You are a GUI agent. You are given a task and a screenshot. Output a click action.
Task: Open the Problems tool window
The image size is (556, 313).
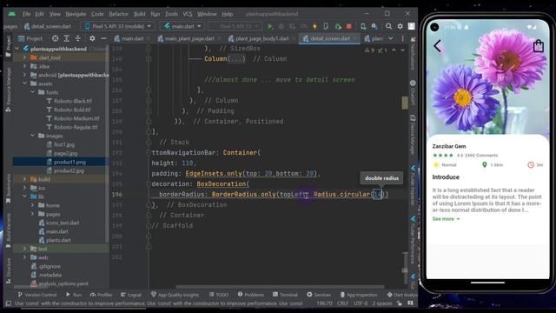[x=251, y=295]
